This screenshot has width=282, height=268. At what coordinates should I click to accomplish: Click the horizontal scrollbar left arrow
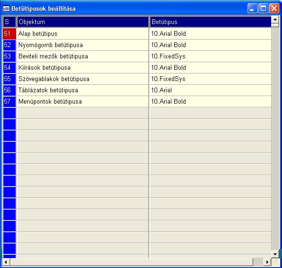click(x=6, y=262)
